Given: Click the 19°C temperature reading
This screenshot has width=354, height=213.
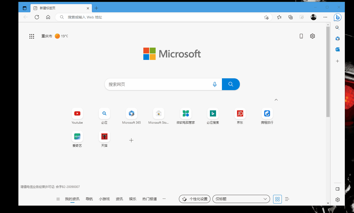Looking at the screenshot, I should (65, 36).
